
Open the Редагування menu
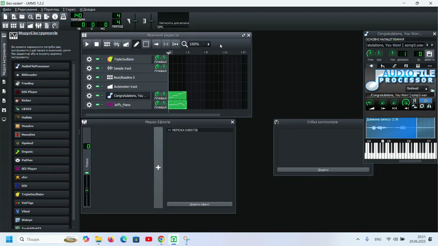[26, 10]
